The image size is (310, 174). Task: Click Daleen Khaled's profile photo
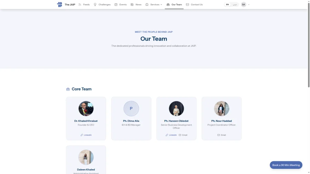(86, 157)
